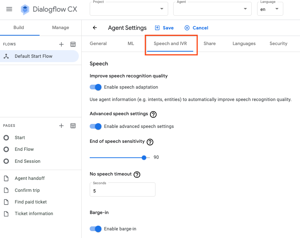Open the Security settings tab
Screen dimensions: 300x238
click(x=278, y=44)
